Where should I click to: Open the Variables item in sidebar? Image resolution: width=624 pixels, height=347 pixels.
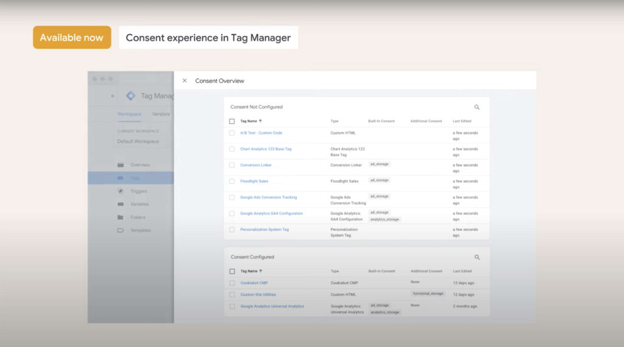(140, 205)
